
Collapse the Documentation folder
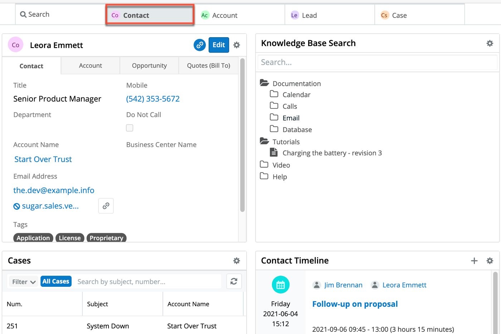pos(264,83)
